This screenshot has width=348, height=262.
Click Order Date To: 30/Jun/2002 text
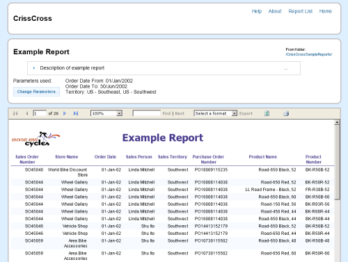(96, 86)
